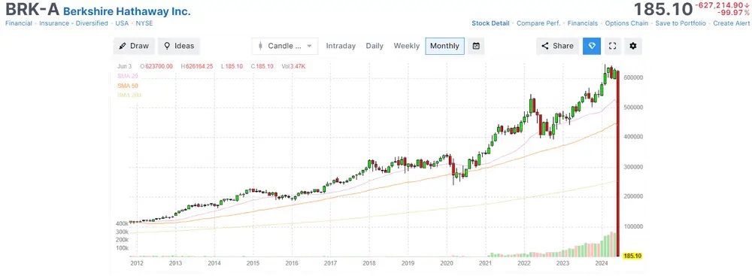Click the 300000 price axis label
Image resolution: width=752 pixels, height=276 pixels.
[633, 166]
